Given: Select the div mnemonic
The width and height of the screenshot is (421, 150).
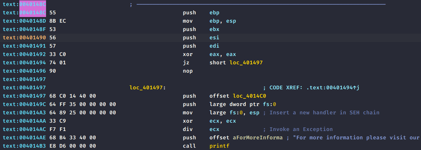Looking at the screenshot, I should pyautogui.click(x=187, y=129).
